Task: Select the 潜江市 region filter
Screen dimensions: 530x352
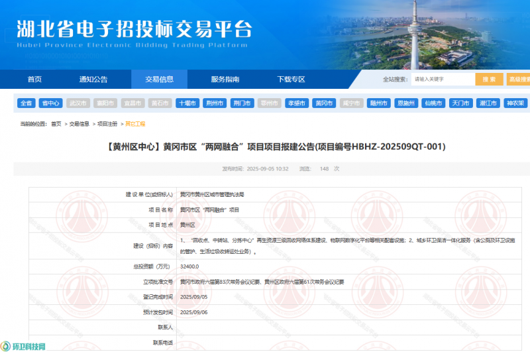Action: [488, 103]
